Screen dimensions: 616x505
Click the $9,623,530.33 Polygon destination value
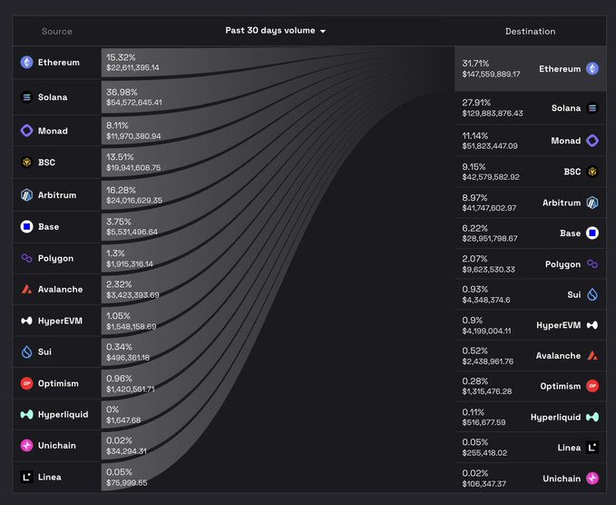click(x=488, y=270)
